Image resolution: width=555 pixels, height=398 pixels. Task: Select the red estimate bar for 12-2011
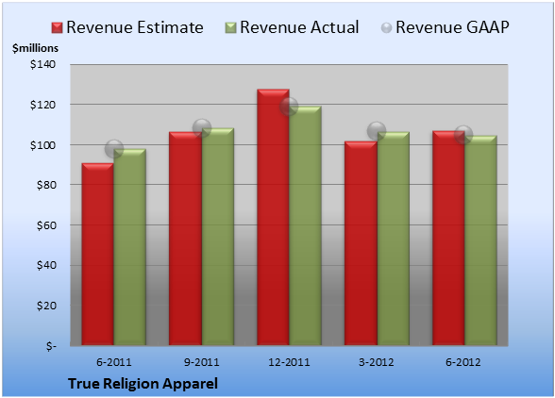click(x=273, y=217)
